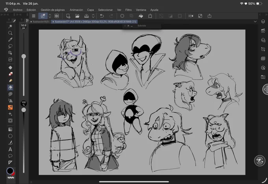Toggle the eye preview icon in command bar
268x184 pixels.
click(57, 16)
